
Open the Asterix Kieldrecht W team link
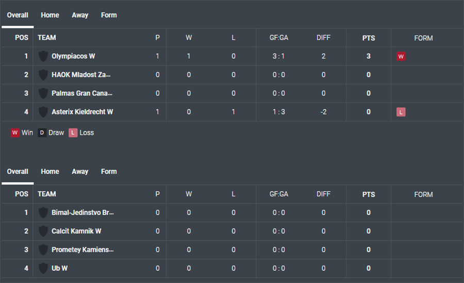82,112
